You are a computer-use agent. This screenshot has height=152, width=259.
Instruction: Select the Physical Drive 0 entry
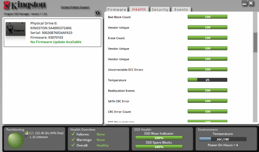pos(53,33)
